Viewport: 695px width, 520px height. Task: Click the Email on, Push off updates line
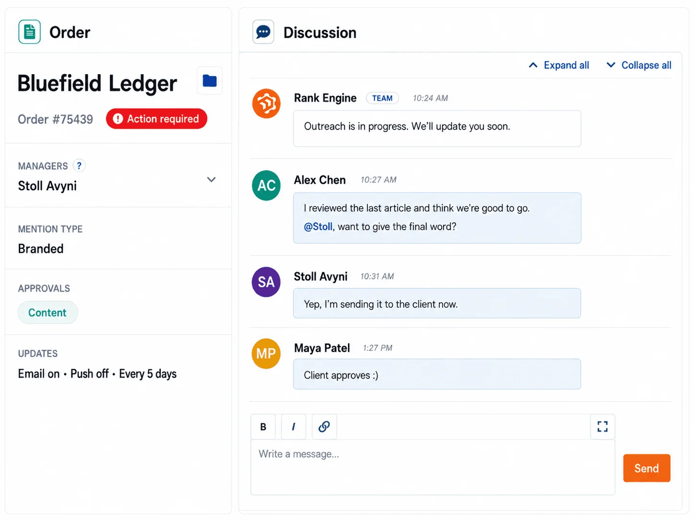click(97, 374)
